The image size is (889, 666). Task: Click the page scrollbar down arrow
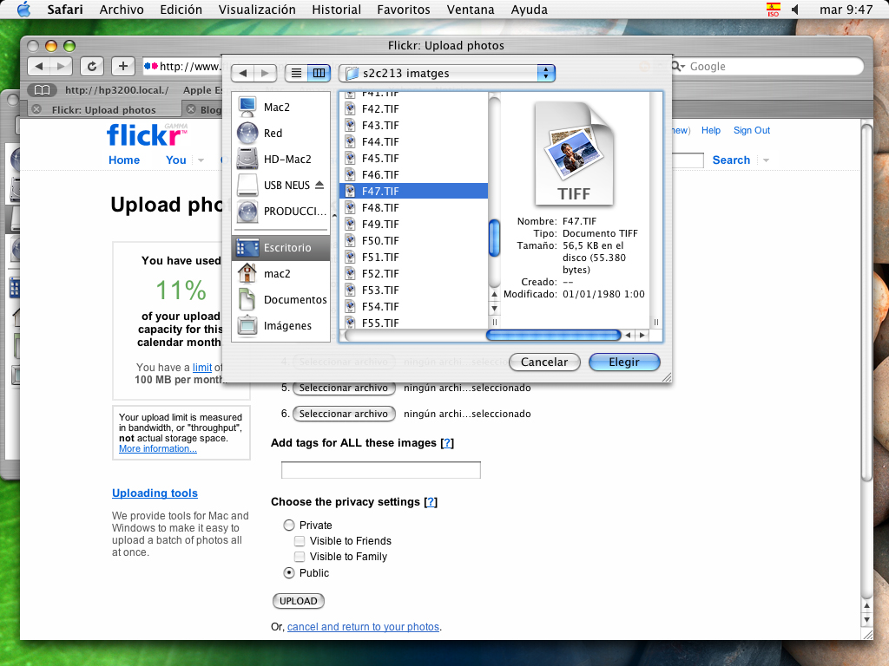[866, 620]
